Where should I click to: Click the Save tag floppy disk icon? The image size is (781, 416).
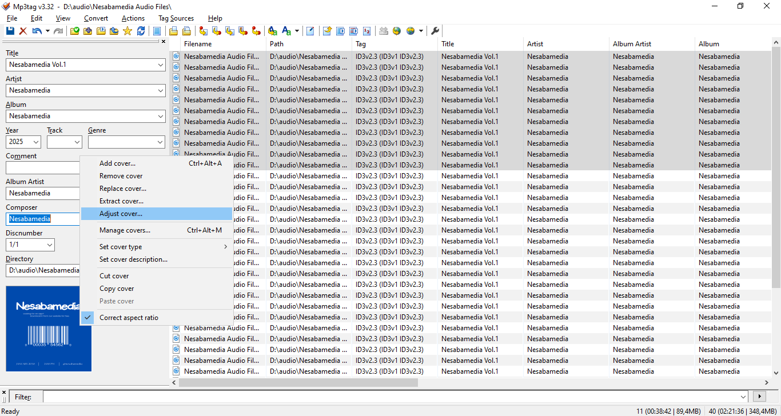point(10,31)
